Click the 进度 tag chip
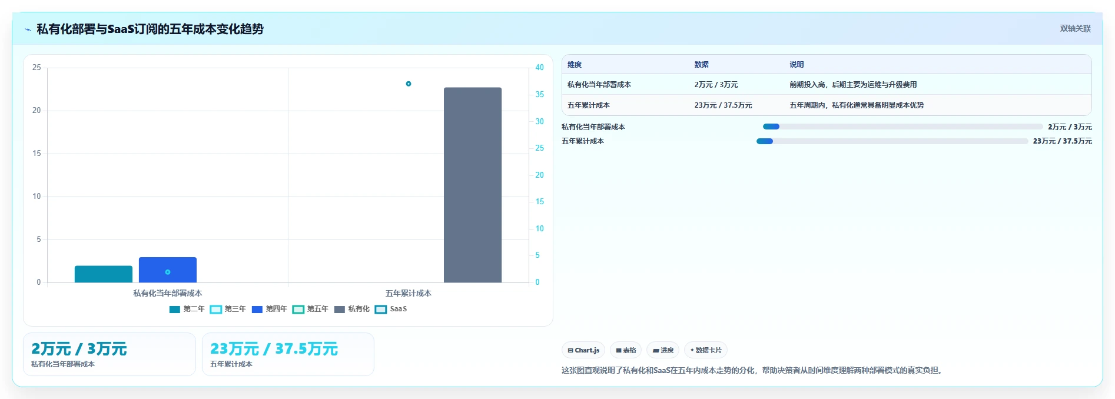The height and width of the screenshot is (399, 1115). tap(663, 350)
